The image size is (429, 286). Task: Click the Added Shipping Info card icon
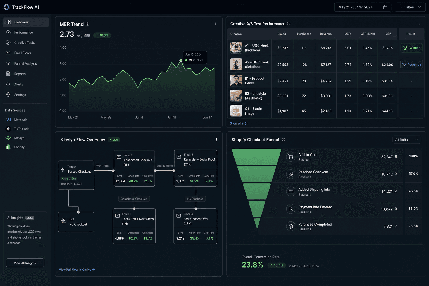click(x=291, y=192)
